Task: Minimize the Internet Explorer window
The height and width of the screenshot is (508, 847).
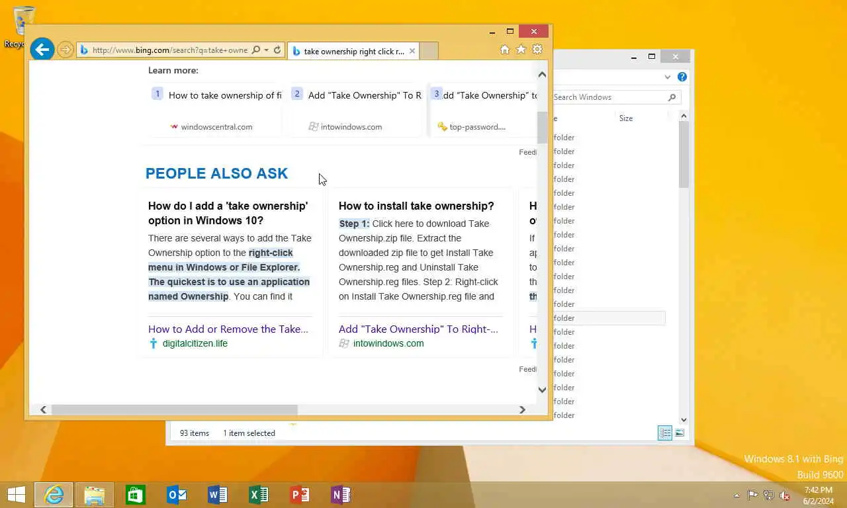Action: pos(492,31)
